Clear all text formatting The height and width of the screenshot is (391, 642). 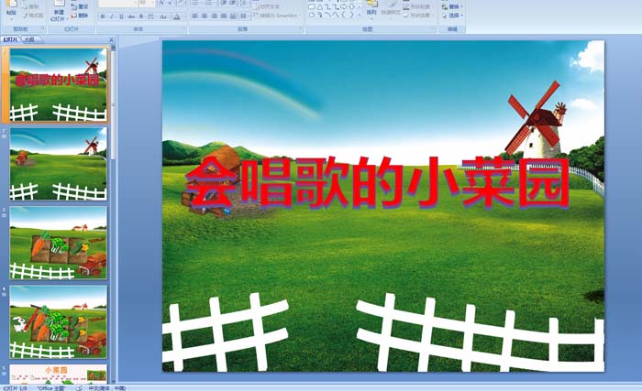(x=181, y=3)
